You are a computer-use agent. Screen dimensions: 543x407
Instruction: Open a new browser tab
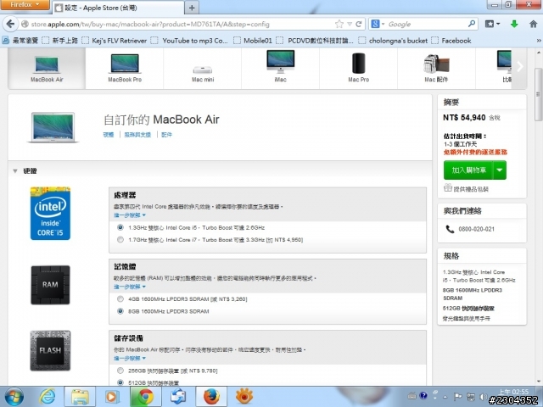(192, 8)
